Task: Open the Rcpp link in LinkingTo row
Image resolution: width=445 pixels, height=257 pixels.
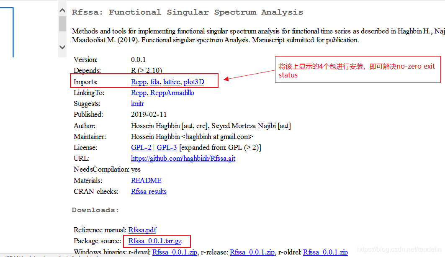Action: pyautogui.click(x=139, y=93)
